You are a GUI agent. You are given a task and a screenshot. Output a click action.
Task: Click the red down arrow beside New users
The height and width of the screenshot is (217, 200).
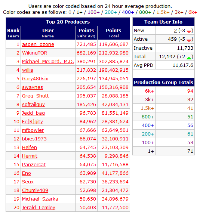click(x=189, y=31)
